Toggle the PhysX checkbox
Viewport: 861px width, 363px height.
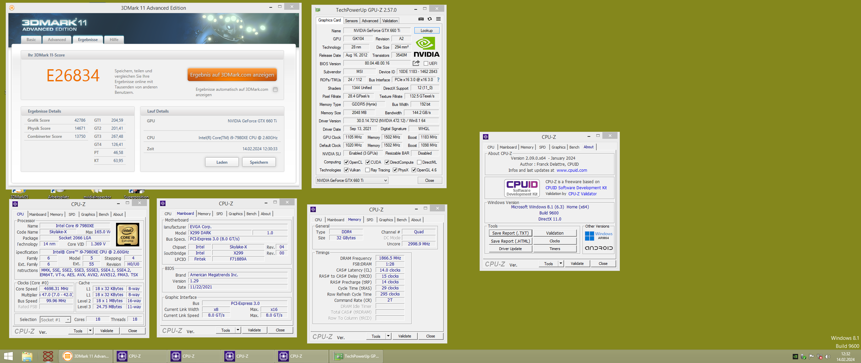point(395,170)
